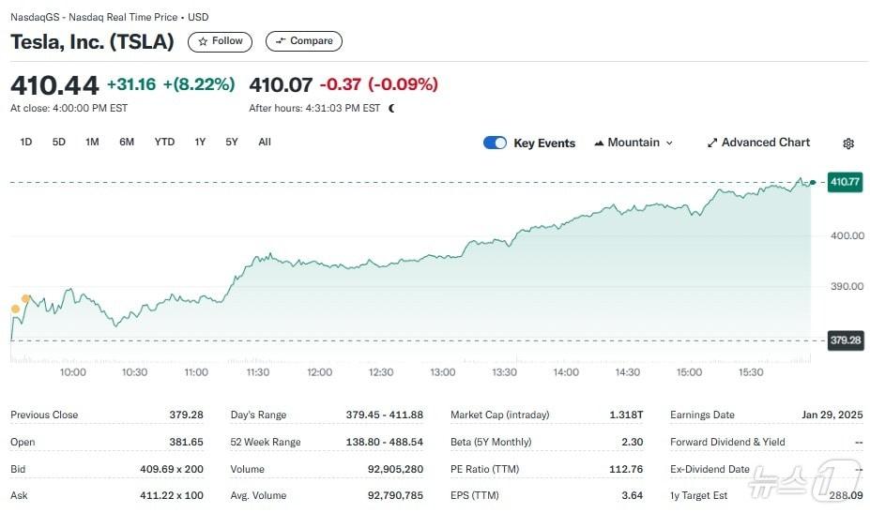The width and height of the screenshot is (870, 513).
Task: Click the Compare button
Action: click(304, 41)
